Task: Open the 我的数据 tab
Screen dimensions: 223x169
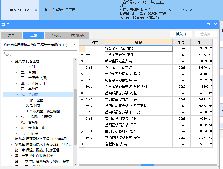Action: coord(78,35)
